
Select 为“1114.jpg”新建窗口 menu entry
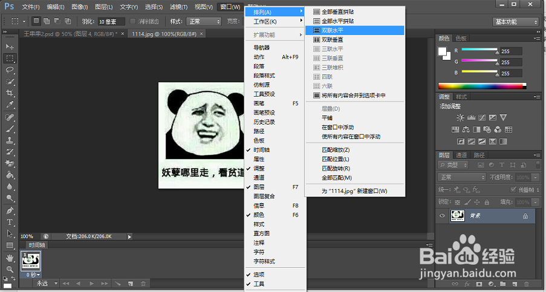point(354,191)
